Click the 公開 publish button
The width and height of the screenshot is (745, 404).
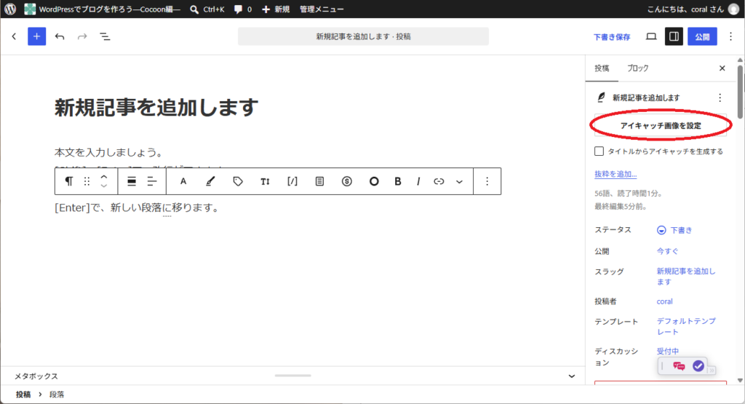pos(702,36)
